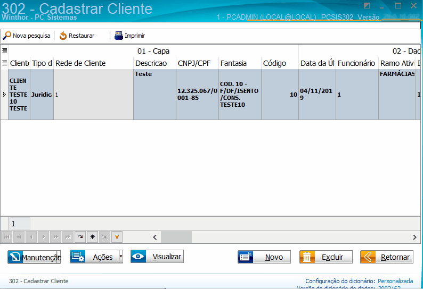This screenshot has width=423, height=289.
Task: Jump to next page of records
Action: point(56,237)
